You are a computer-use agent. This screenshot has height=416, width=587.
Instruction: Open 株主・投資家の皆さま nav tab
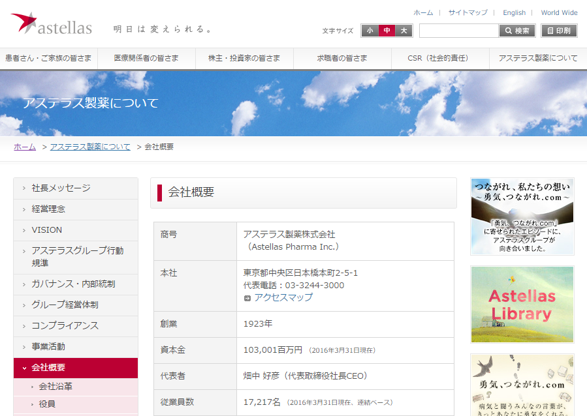(244, 58)
